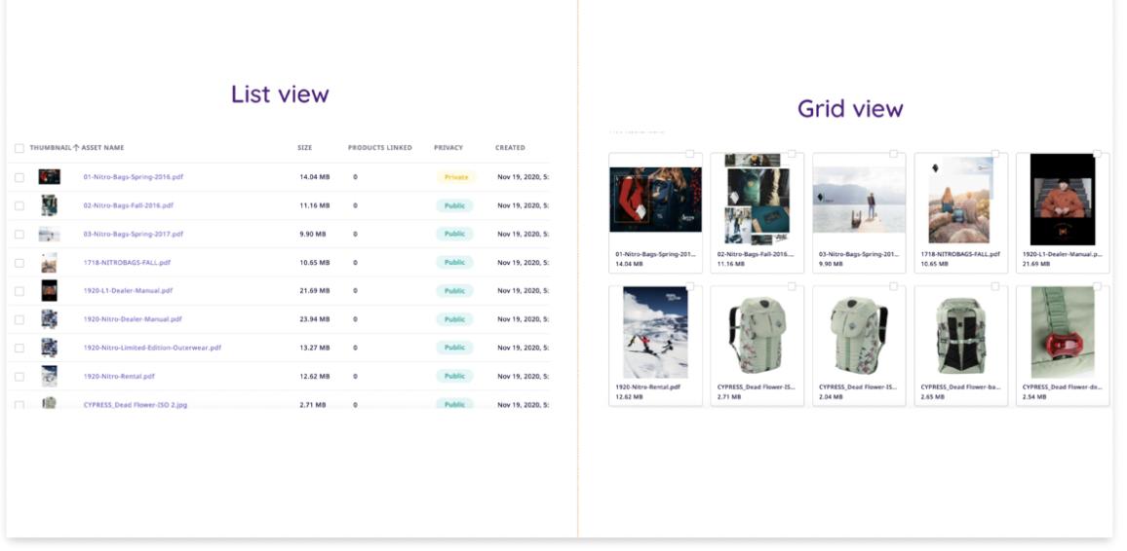Open 1920-Nitro-Rental.pdf link in list
The height and width of the screenshot is (551, 1127).
[119, 376]
